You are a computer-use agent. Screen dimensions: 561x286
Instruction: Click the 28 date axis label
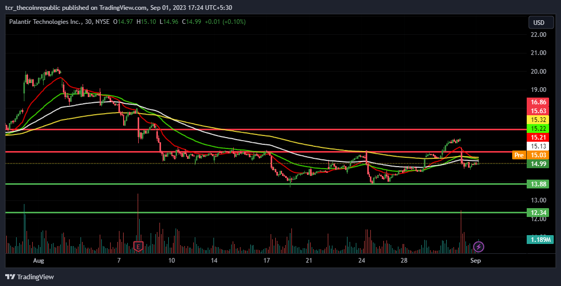404,261
